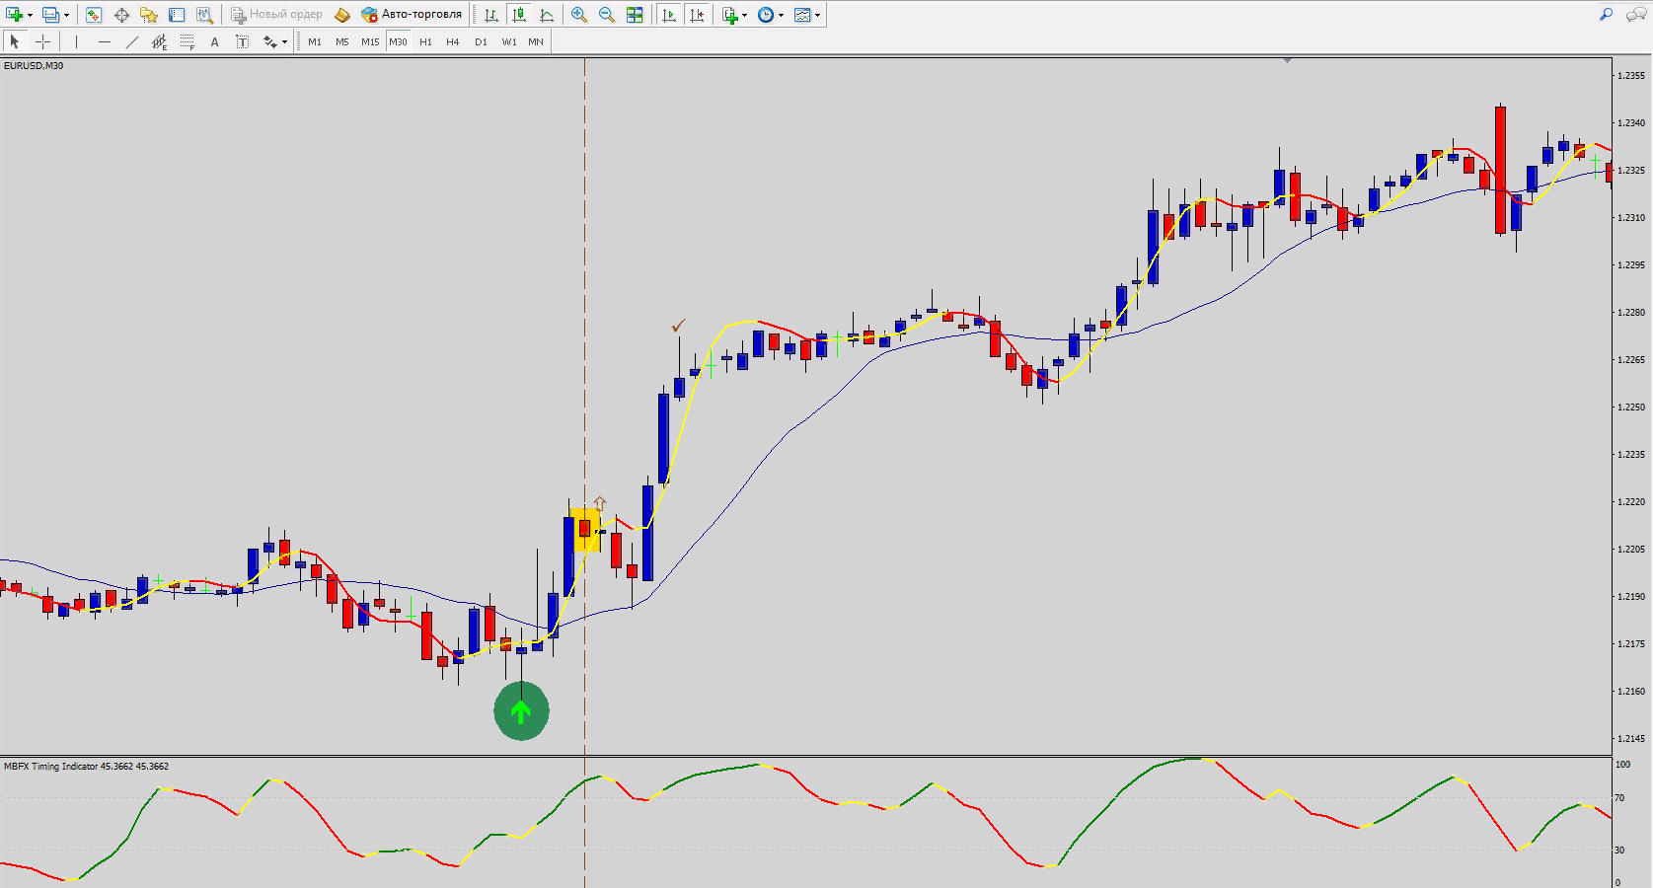Switch to M5 timeframe

(x=342, y=41)
